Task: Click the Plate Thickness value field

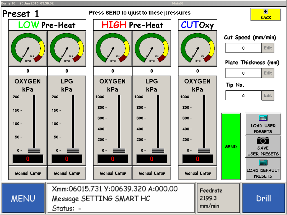Action: [x=244, y=73]
